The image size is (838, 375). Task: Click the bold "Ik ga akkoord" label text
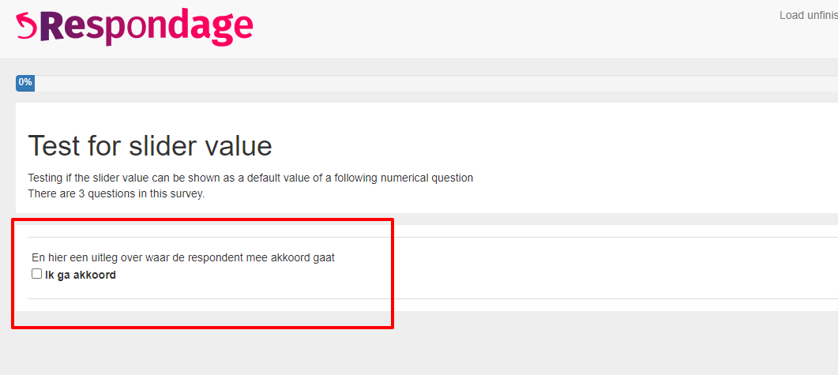pyautogui.click(x=81, y=275)
